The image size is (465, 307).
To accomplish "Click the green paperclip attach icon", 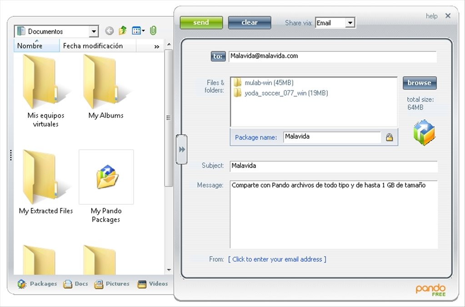I will point(153,30).
